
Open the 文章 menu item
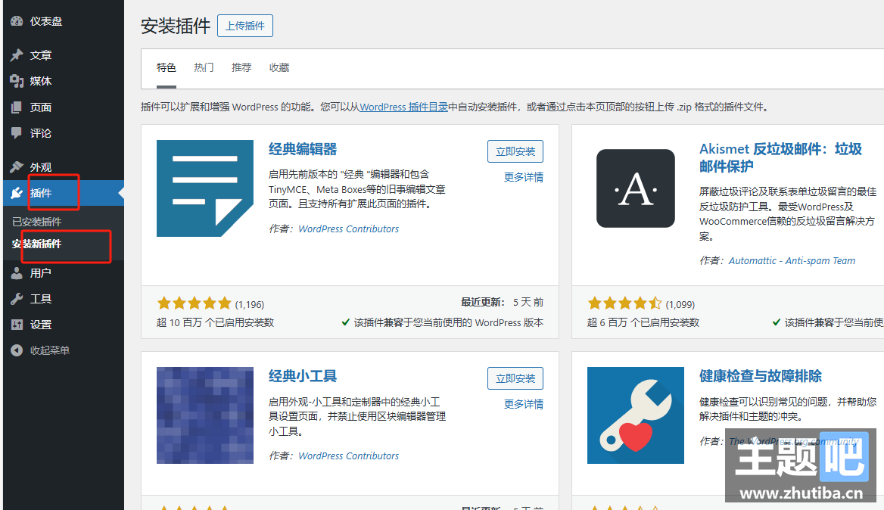pos(41,55)
